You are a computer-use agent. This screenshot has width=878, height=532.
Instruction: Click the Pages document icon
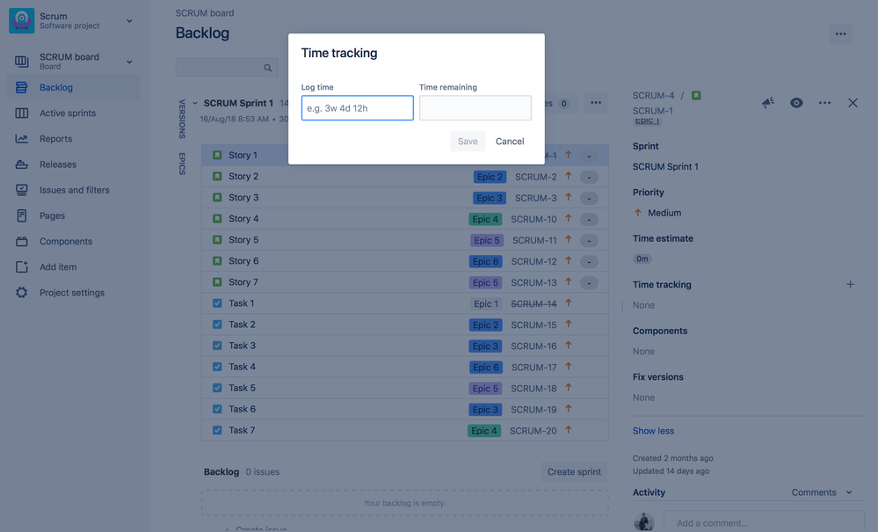pyautogui.click(x=22, y=215)
